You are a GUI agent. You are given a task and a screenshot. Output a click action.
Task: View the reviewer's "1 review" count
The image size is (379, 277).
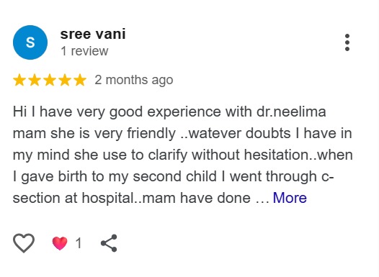[x=84, y=51]
